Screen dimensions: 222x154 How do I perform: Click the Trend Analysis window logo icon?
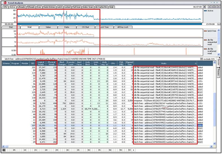[5, 3]
